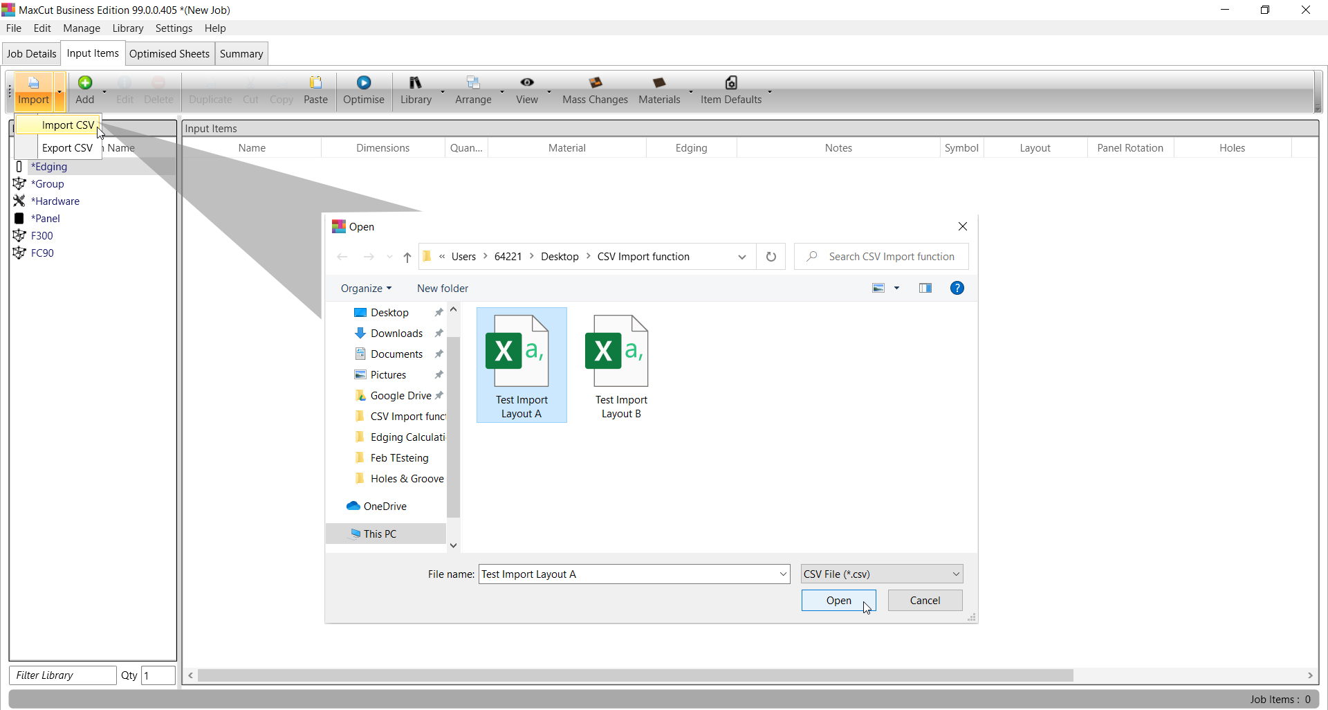This screenshot has width=1328, height=710.
Task: Switch to the Optimised Sheets tab
Action: click(x=169, y=54)
